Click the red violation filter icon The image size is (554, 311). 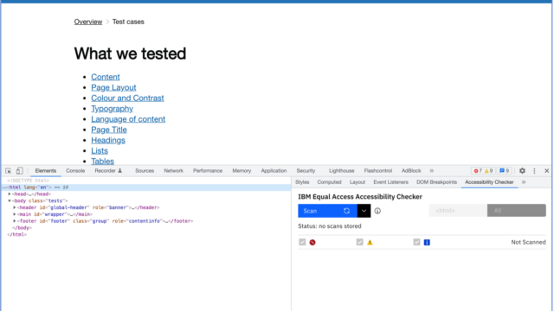312,242
